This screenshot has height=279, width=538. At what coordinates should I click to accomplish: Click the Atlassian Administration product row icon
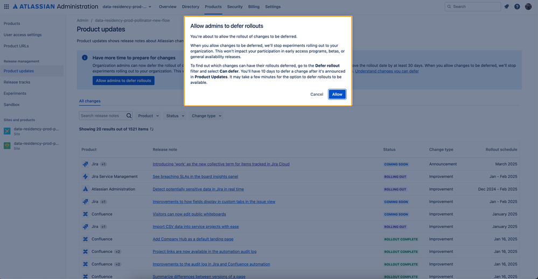click(x=86, y=189)
